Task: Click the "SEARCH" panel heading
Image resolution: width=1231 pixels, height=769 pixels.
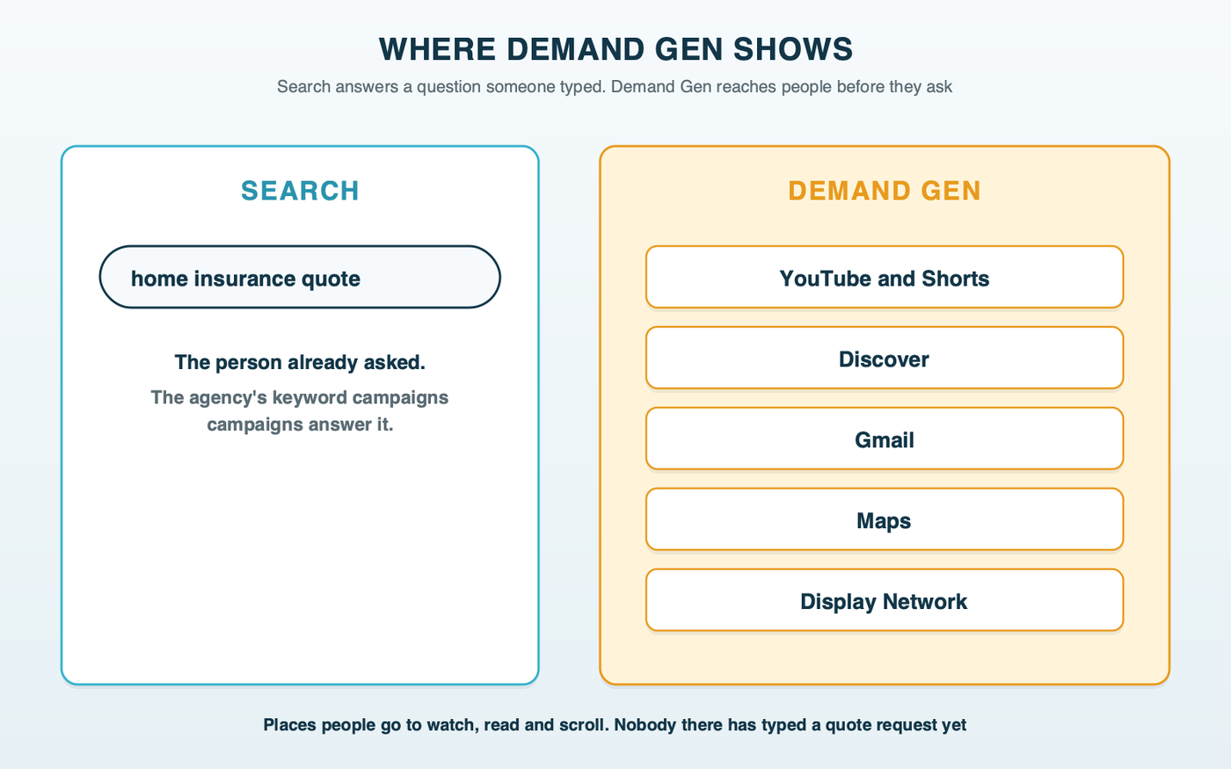Action: (x=300, y=191)
